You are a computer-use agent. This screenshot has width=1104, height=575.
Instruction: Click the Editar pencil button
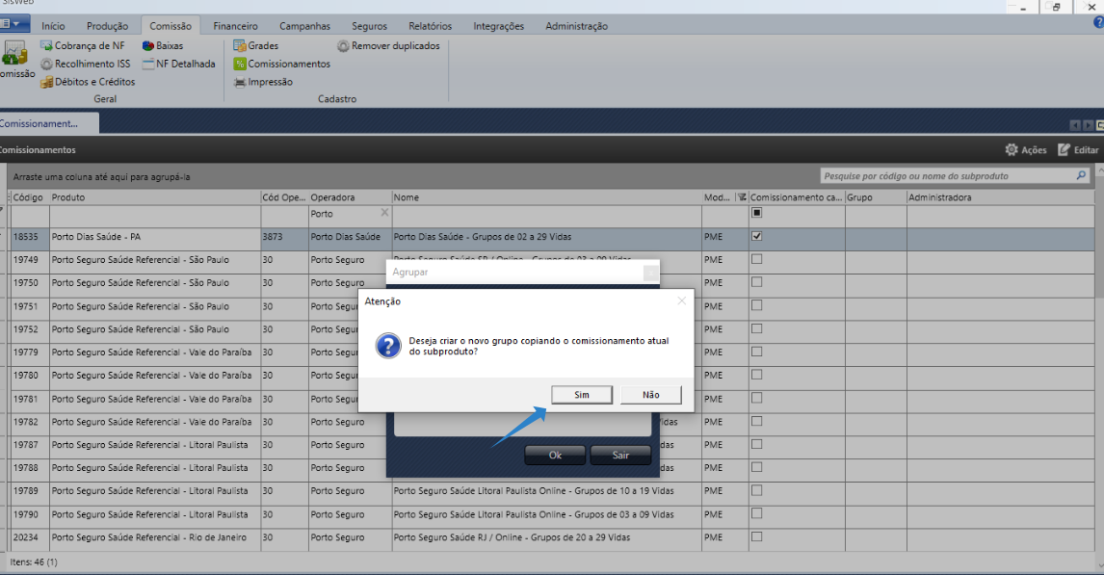tap(1077, 150)
